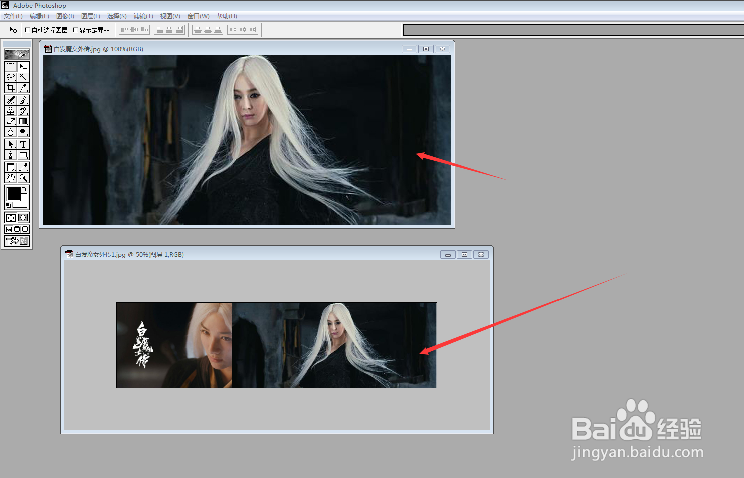Switch to Quick Mask mode
This screenshot has width=744, height=478.
tap(23, 218)
